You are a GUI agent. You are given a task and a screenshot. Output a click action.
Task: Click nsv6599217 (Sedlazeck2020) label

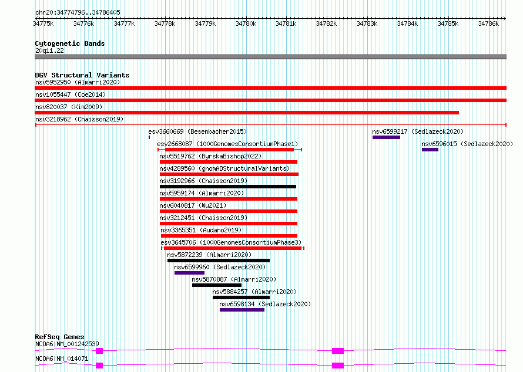(418, 131)
